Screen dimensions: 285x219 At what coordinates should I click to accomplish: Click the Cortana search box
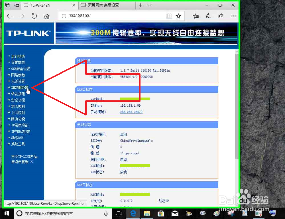click(x=63, y=214)
